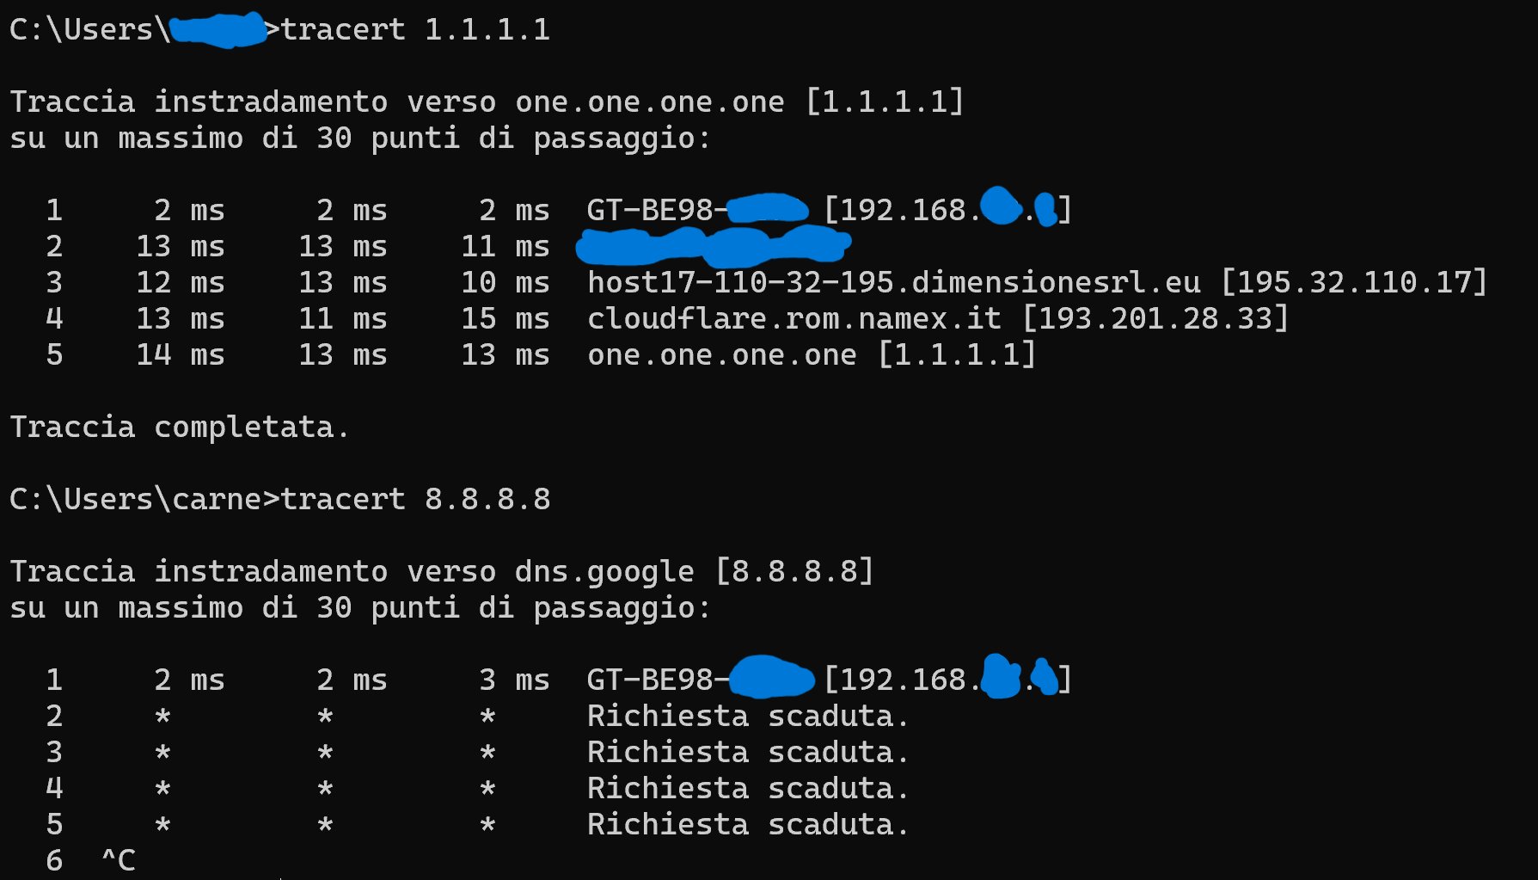Click 'one.one.one.one [1.1.1.1]' in first header
The image size is (1538, 880).
(x=739, y=102)
